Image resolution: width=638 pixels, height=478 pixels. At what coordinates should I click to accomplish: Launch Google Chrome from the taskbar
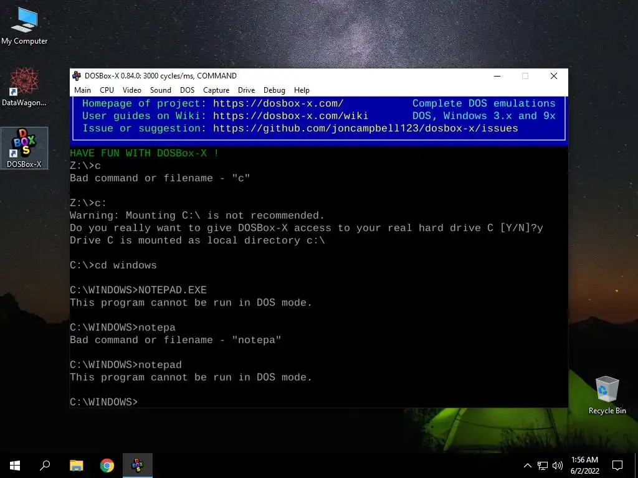point(107,466)
